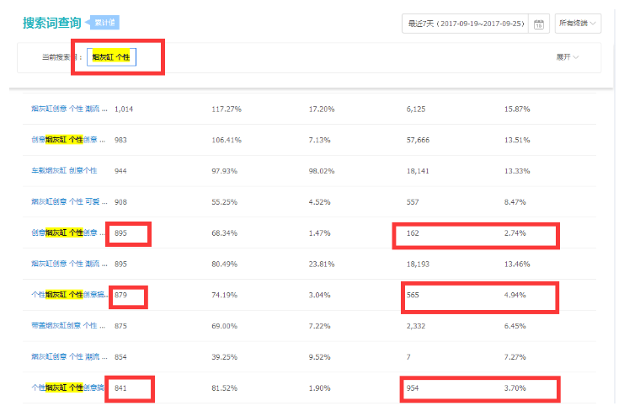Select the 车载烟灰缸 创意个性 keyword link

(x=64, y=171)
